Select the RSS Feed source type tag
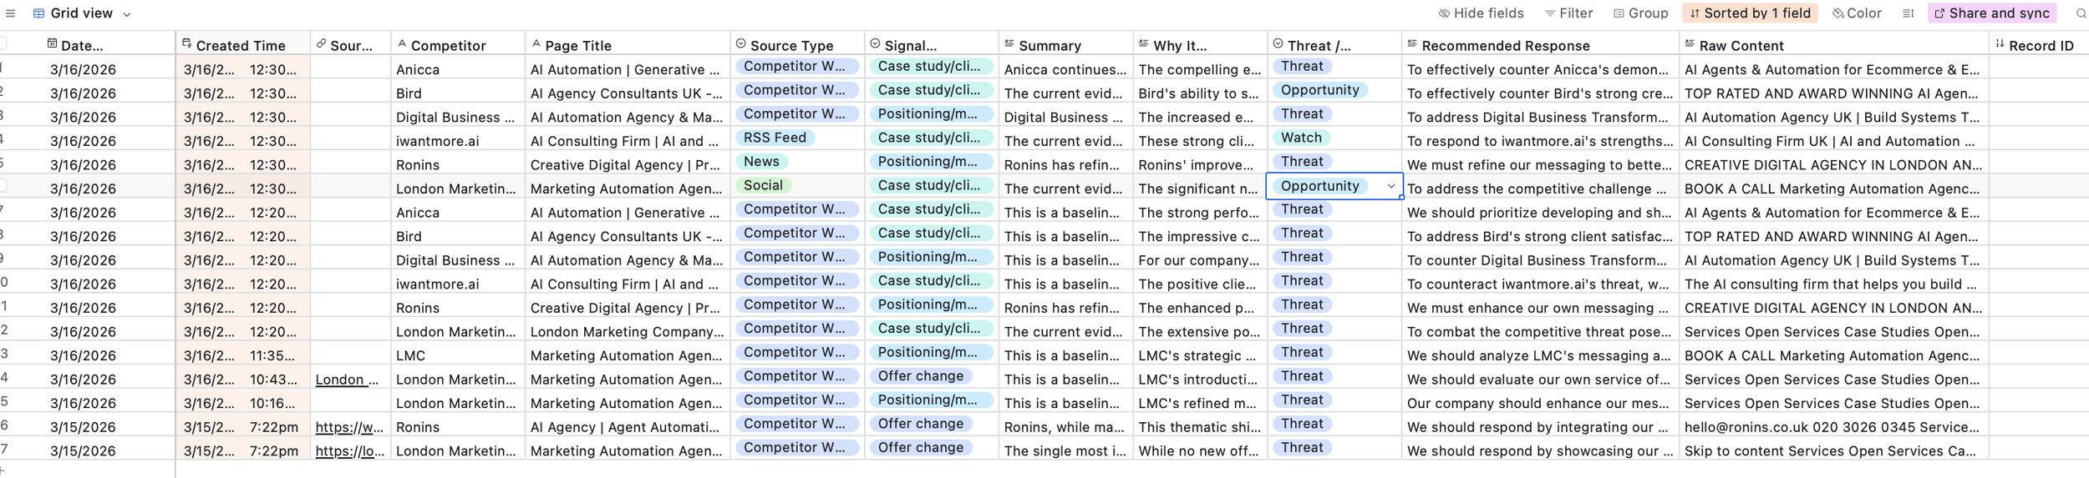2089x478 pixels. [x=775, y=138]
